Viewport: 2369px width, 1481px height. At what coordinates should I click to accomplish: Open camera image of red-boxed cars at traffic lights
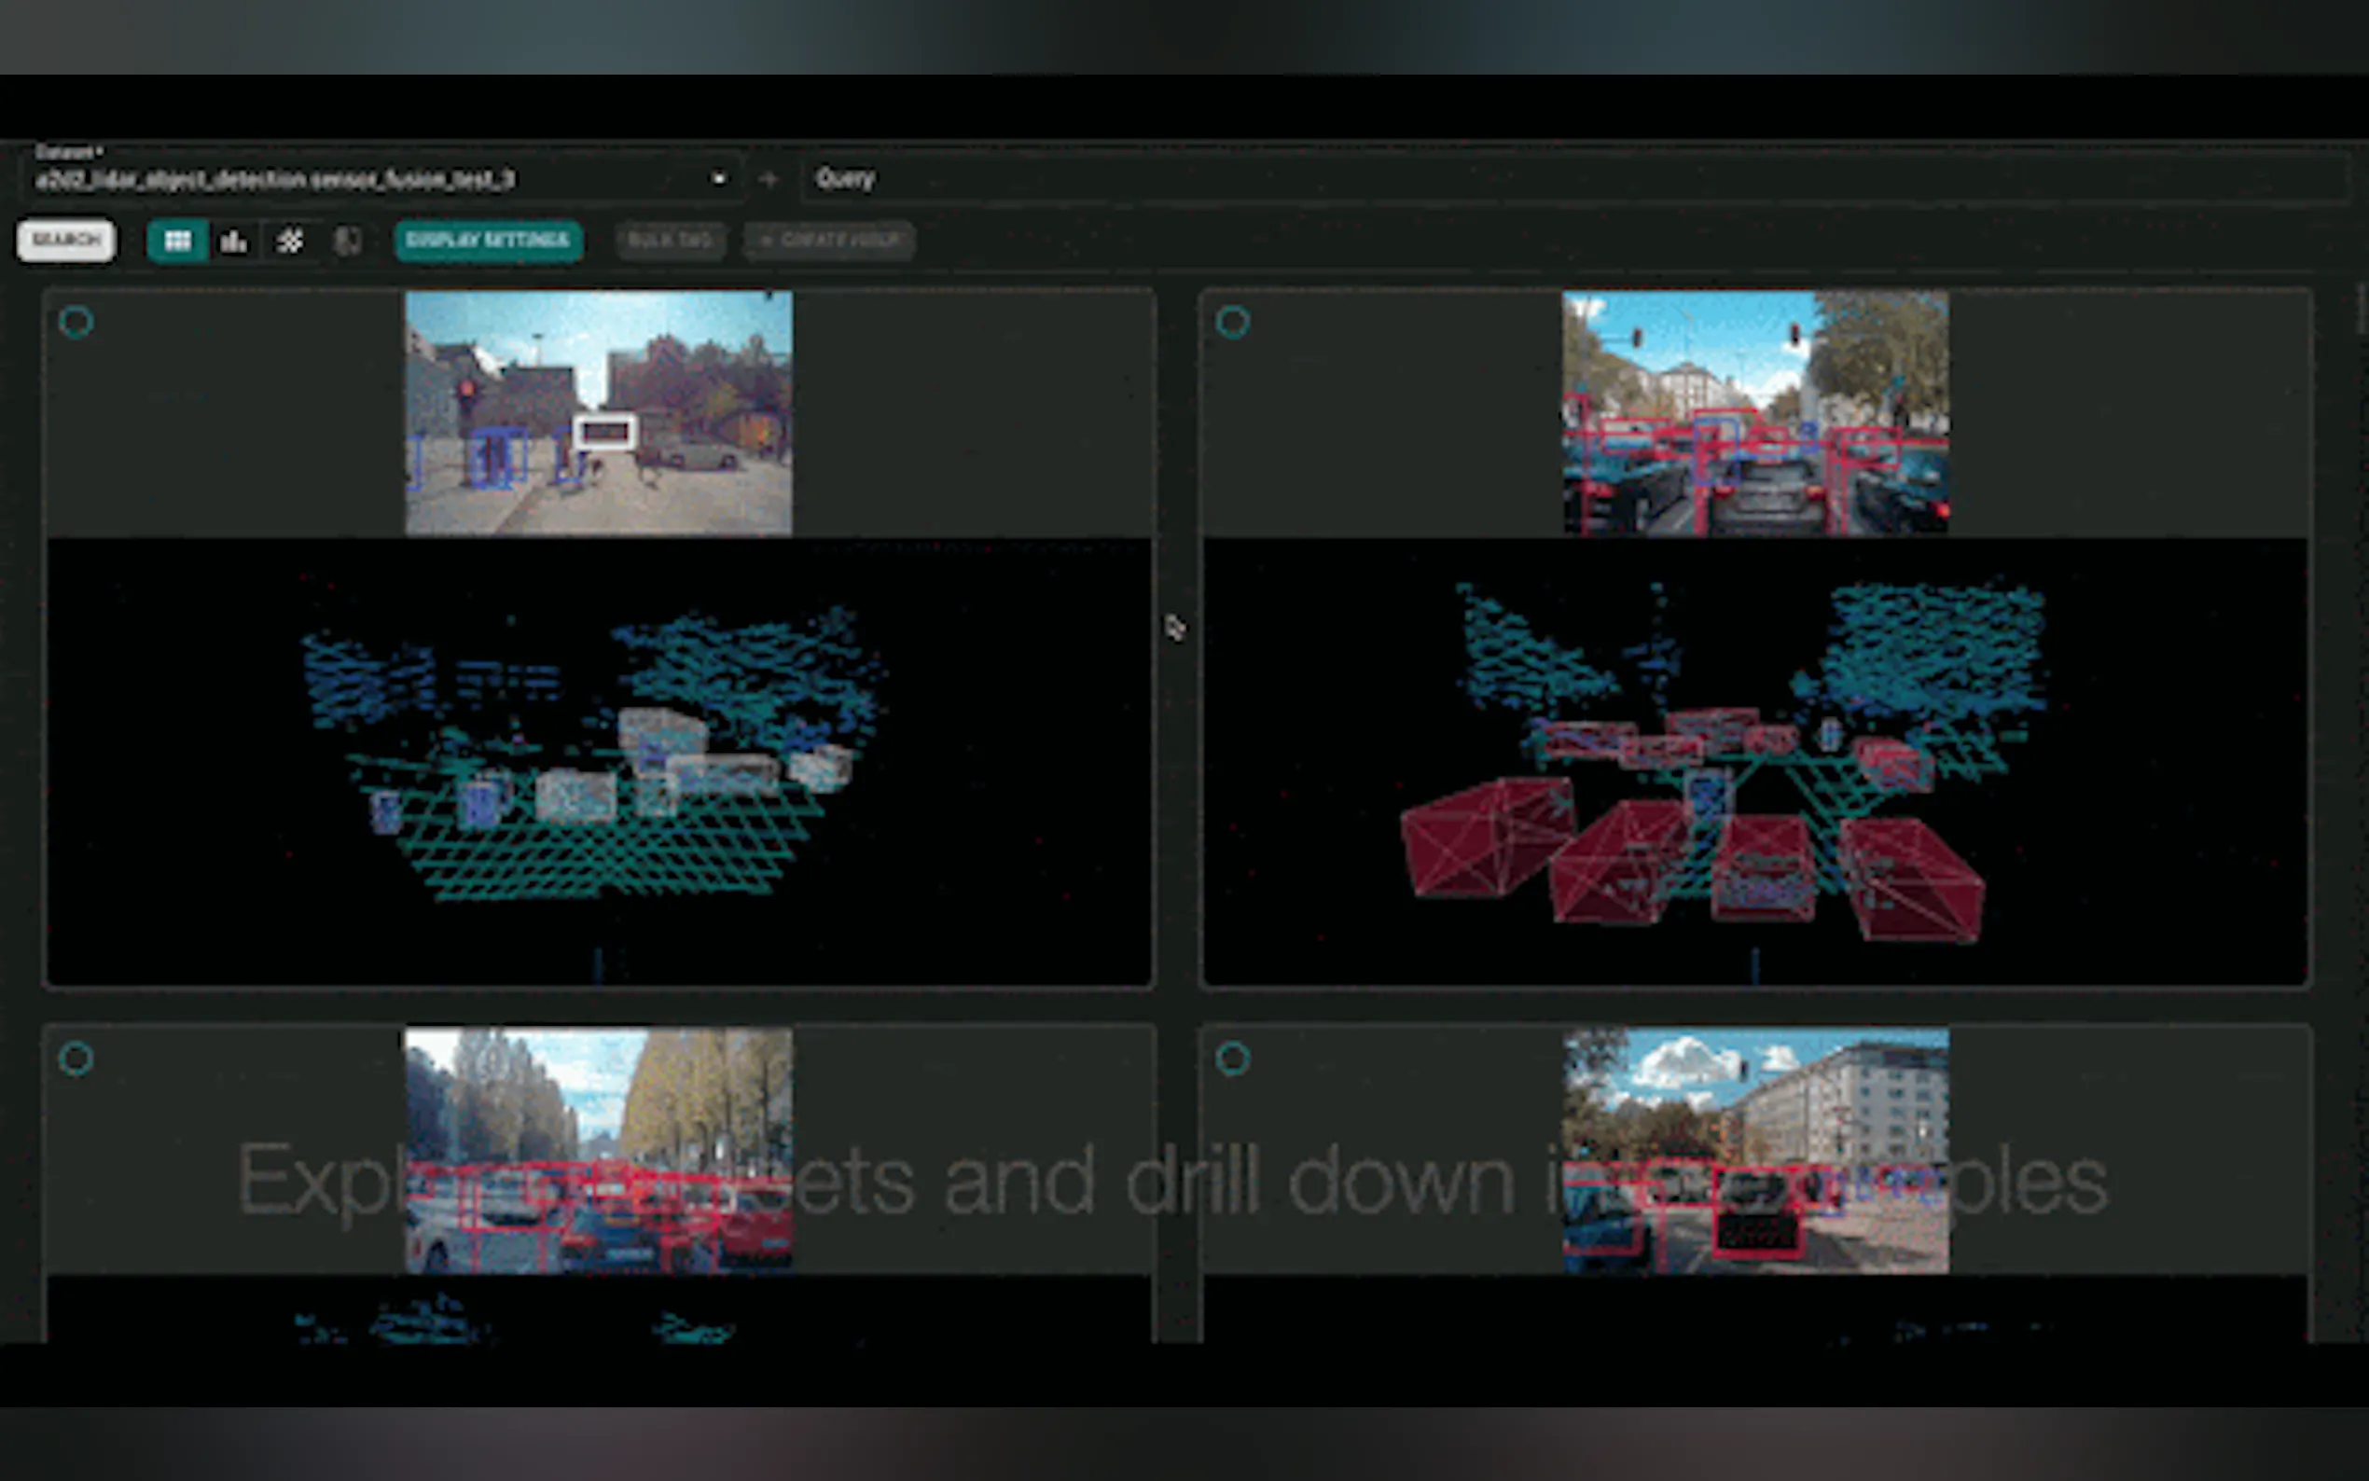[x=1755, y=412]
